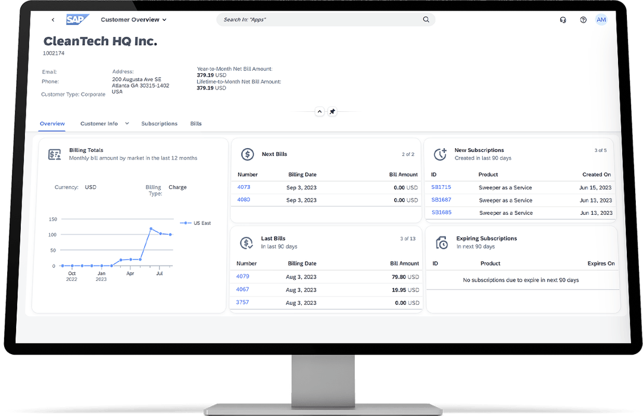Toggle the US East series in chart legend

tap(196, 223)
